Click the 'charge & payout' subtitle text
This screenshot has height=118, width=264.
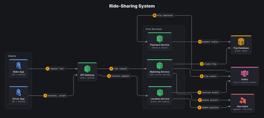[x=160, y=48]
